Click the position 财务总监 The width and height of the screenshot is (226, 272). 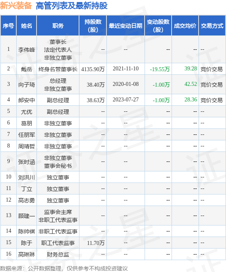tap(58, 255)
